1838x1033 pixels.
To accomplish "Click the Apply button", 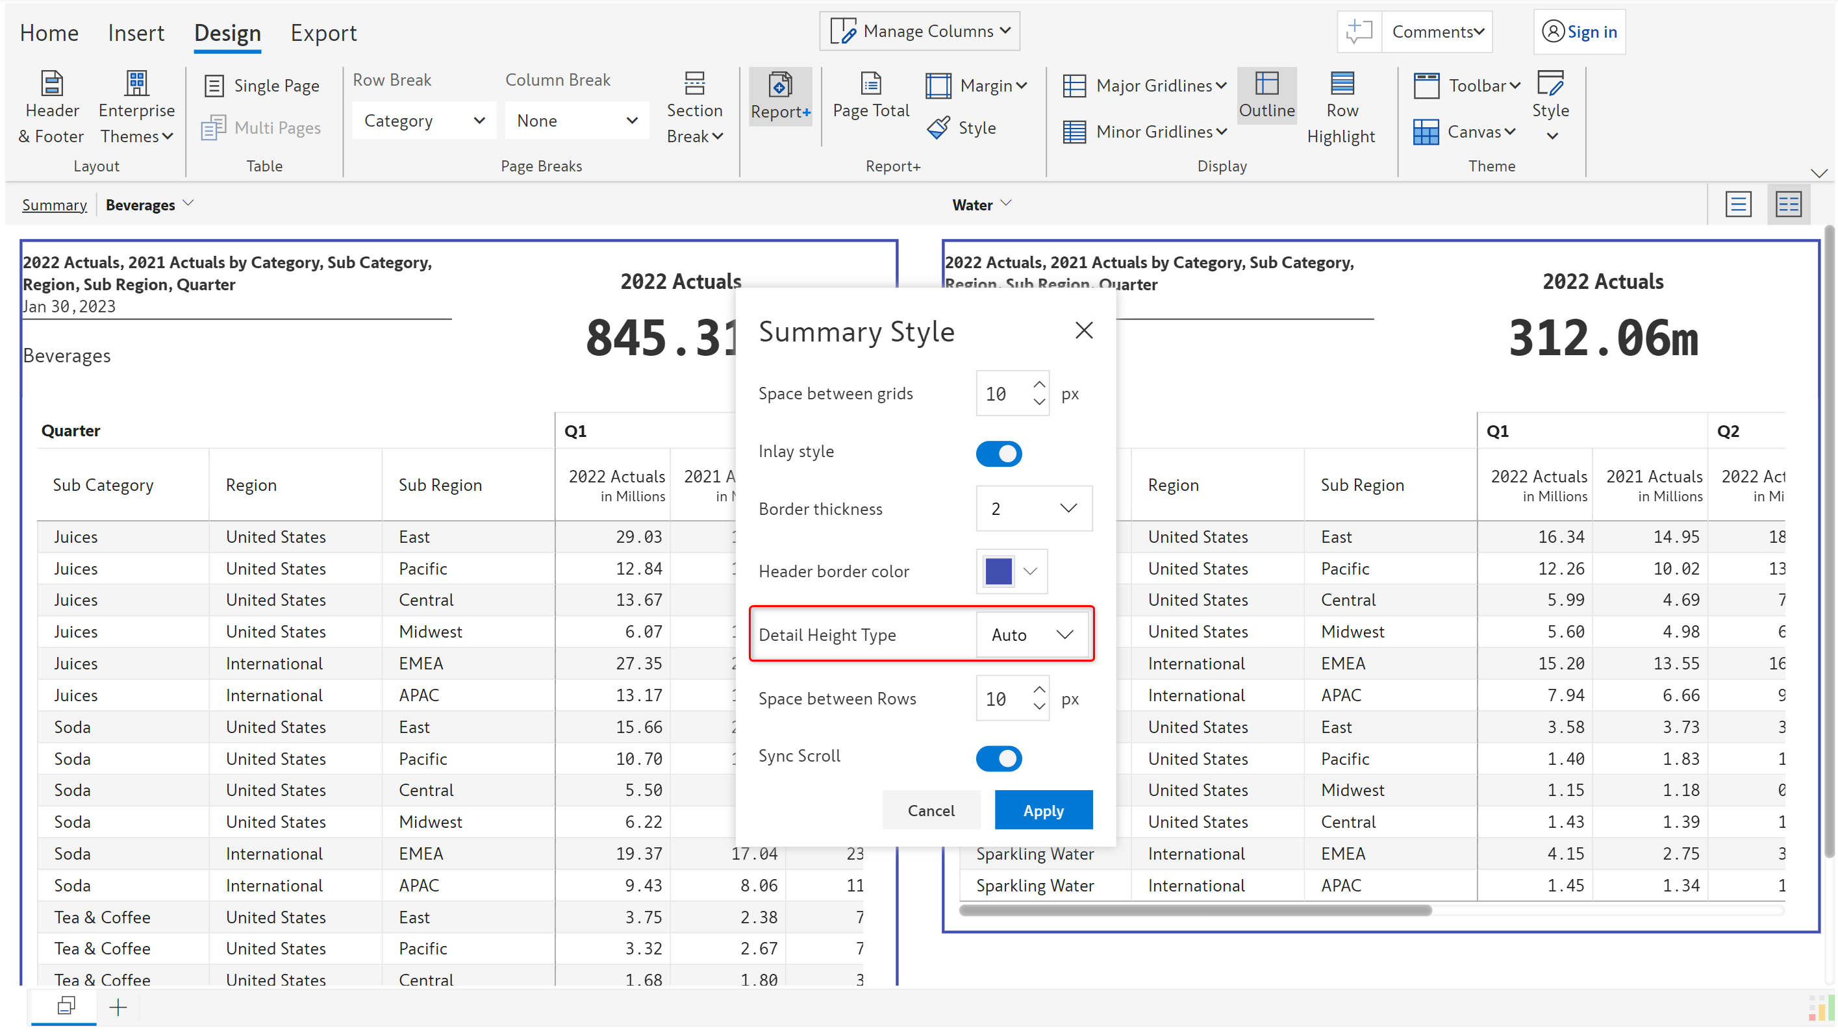I will coord(1042,810).
